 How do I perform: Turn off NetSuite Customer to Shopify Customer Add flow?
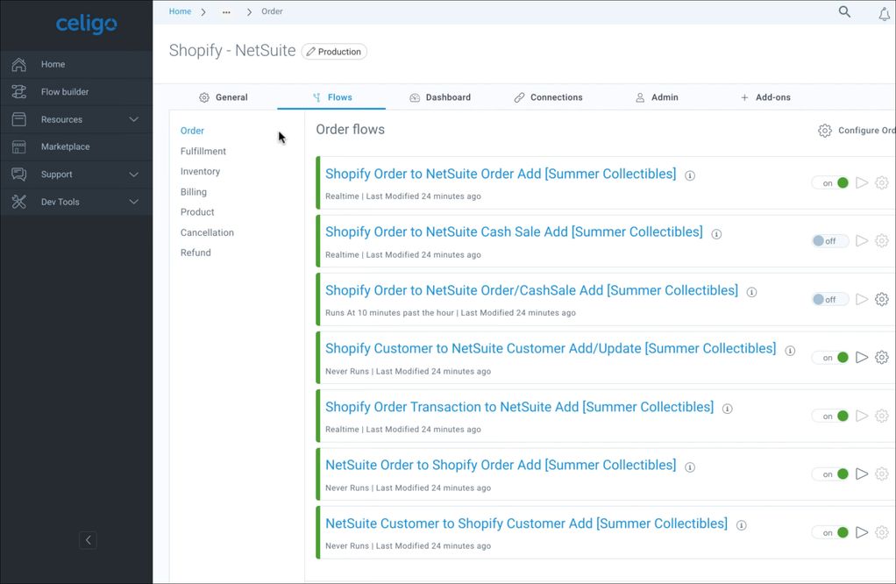click(830, 532)
